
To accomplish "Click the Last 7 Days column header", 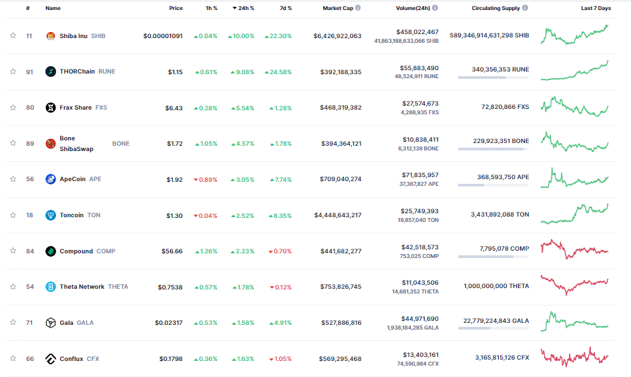I will [x=596, y=8].
